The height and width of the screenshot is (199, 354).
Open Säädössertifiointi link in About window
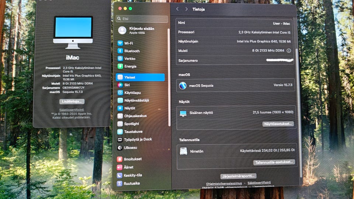[72, 110]
